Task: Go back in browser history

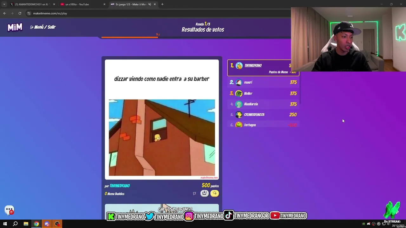Action: coord(5,13)
